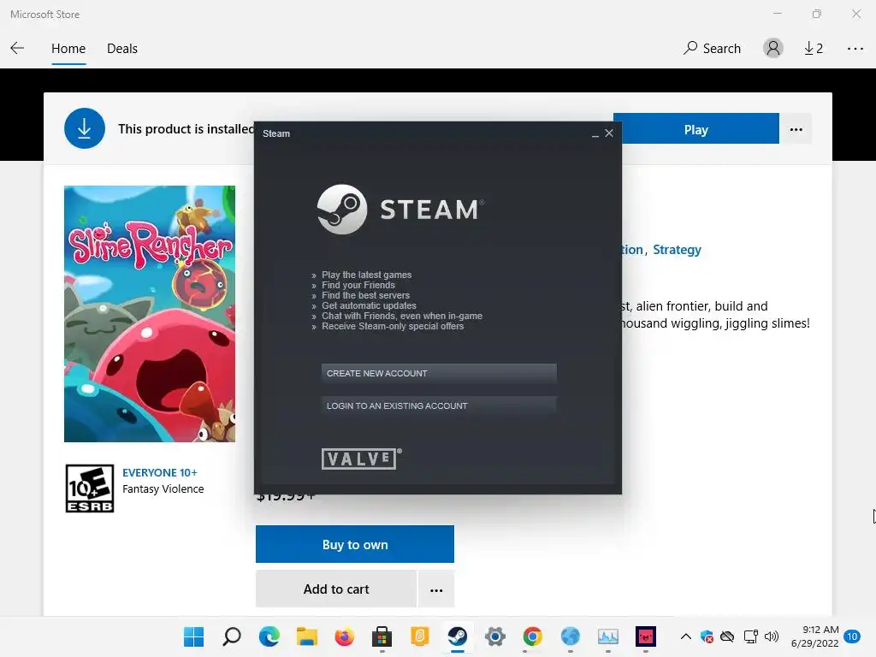Click the blue download circle icon
Image resolution: width=876 pixels, height=657 pixels.
[85, 128]
